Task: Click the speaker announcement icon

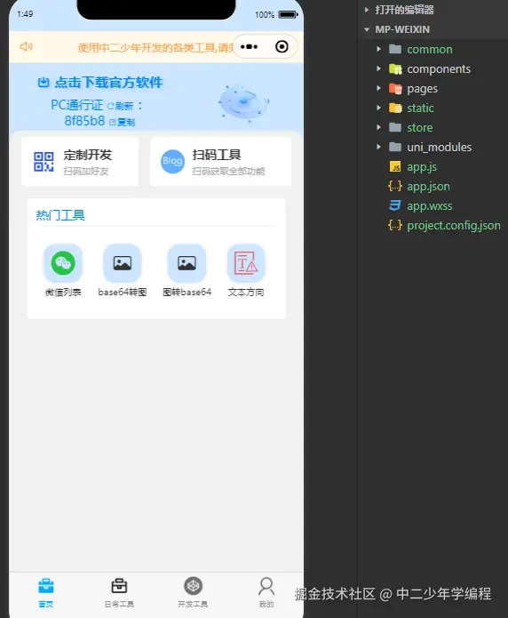Action: (x=26, y=46)
